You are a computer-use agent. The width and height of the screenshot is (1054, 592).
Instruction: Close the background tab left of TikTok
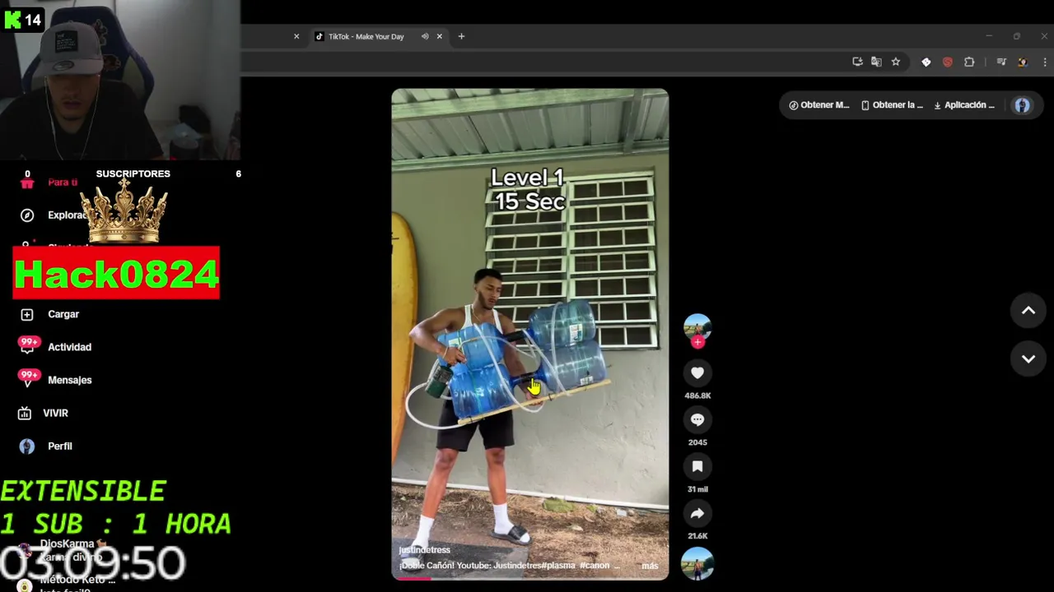296,36
